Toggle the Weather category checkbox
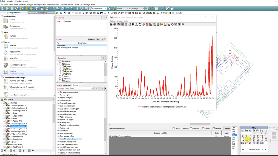 [60, 61]
